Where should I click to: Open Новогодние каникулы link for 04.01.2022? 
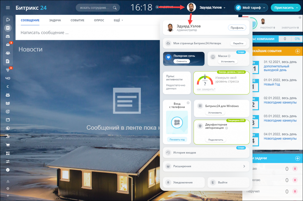280,138
